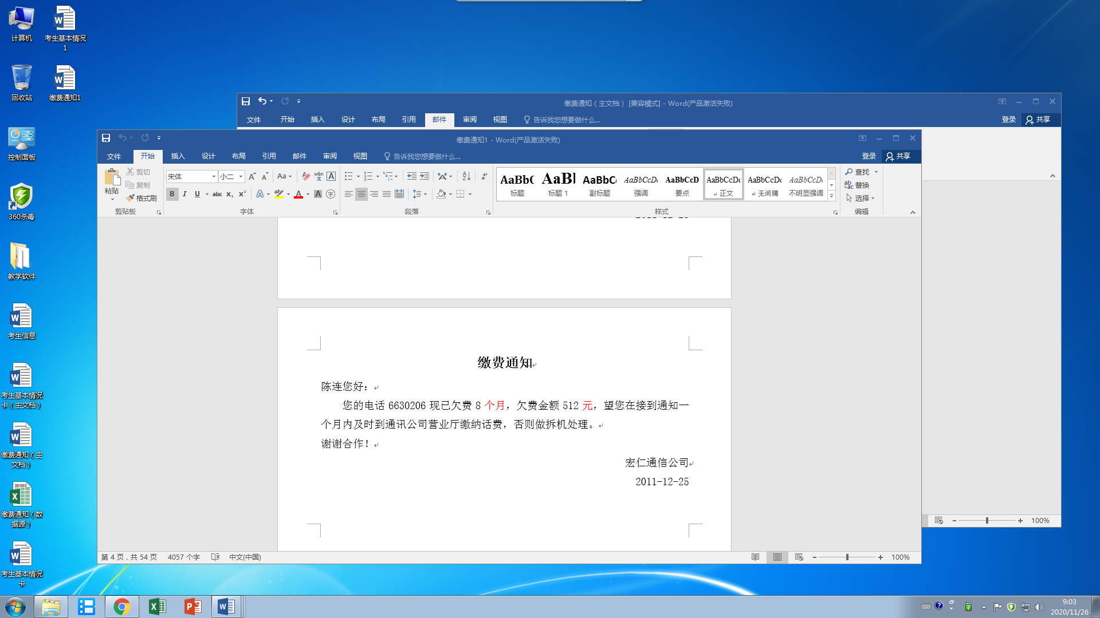Image resolution: width=1100 pixels, height=618 pixels.
Task: Align text to the right
Action: (x=374, y=194)
